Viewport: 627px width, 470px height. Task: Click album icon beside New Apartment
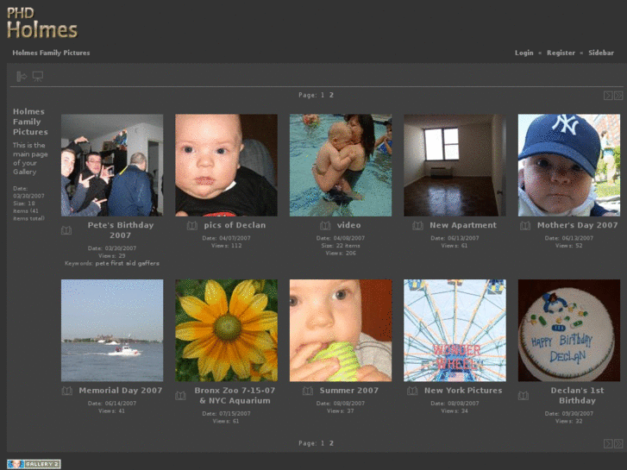click(x=418, y=226)
